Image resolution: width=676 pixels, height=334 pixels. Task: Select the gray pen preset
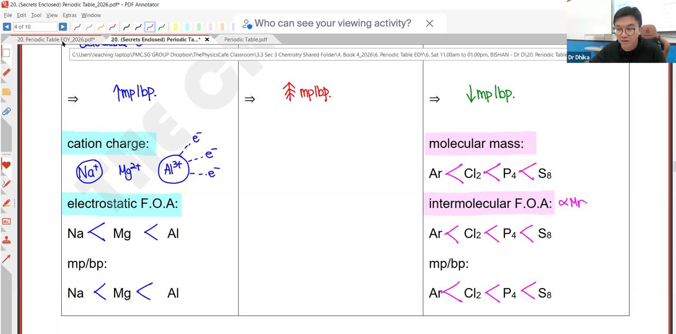click(89, 26)
